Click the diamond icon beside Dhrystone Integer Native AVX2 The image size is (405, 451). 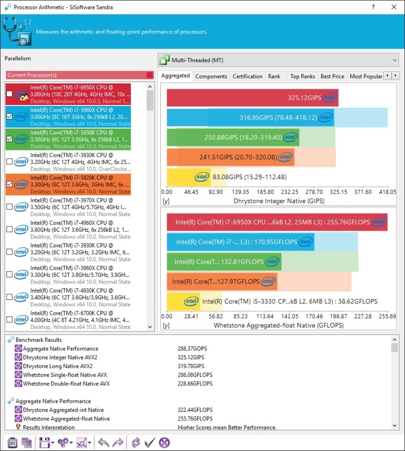click(19, 357)
